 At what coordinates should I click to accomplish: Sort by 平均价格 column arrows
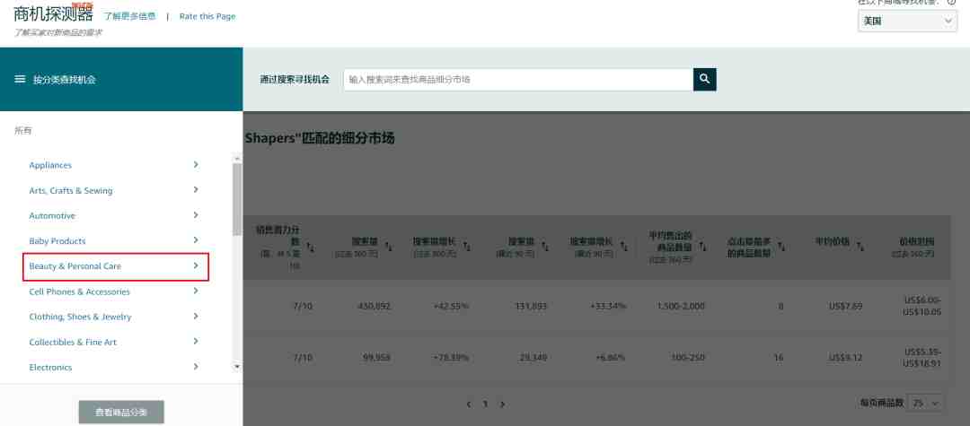click(860, 246)
